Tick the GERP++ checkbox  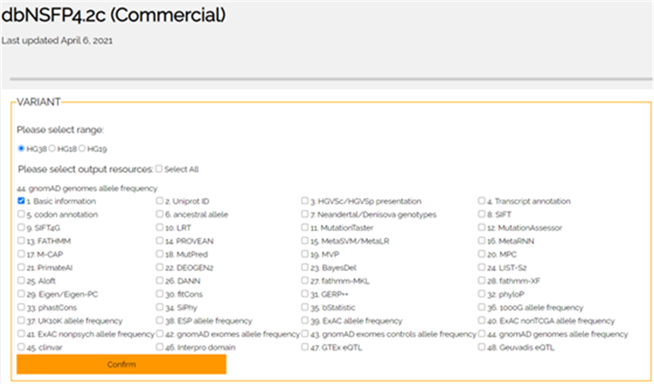(x=306, y=294)
